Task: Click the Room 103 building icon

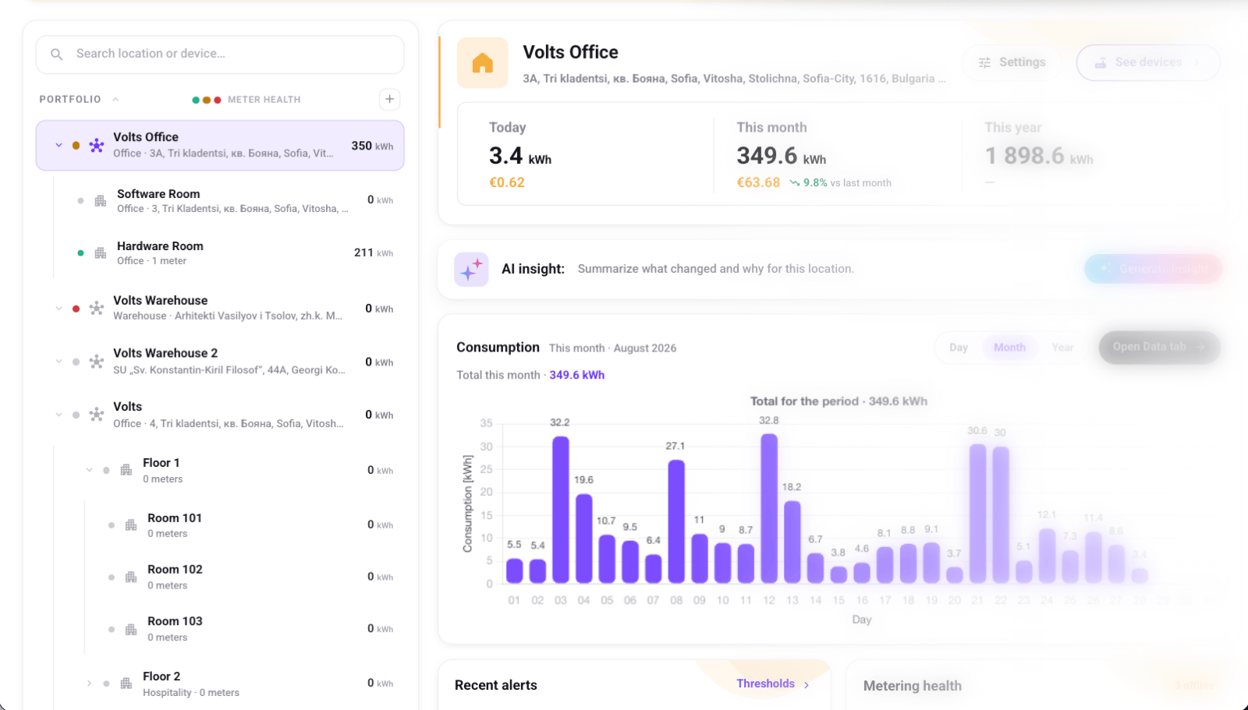Action: pos(131,629)
